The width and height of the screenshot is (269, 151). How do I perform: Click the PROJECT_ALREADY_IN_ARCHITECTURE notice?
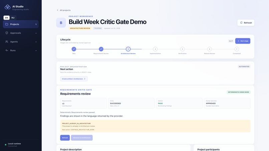(x=155, y=126)
